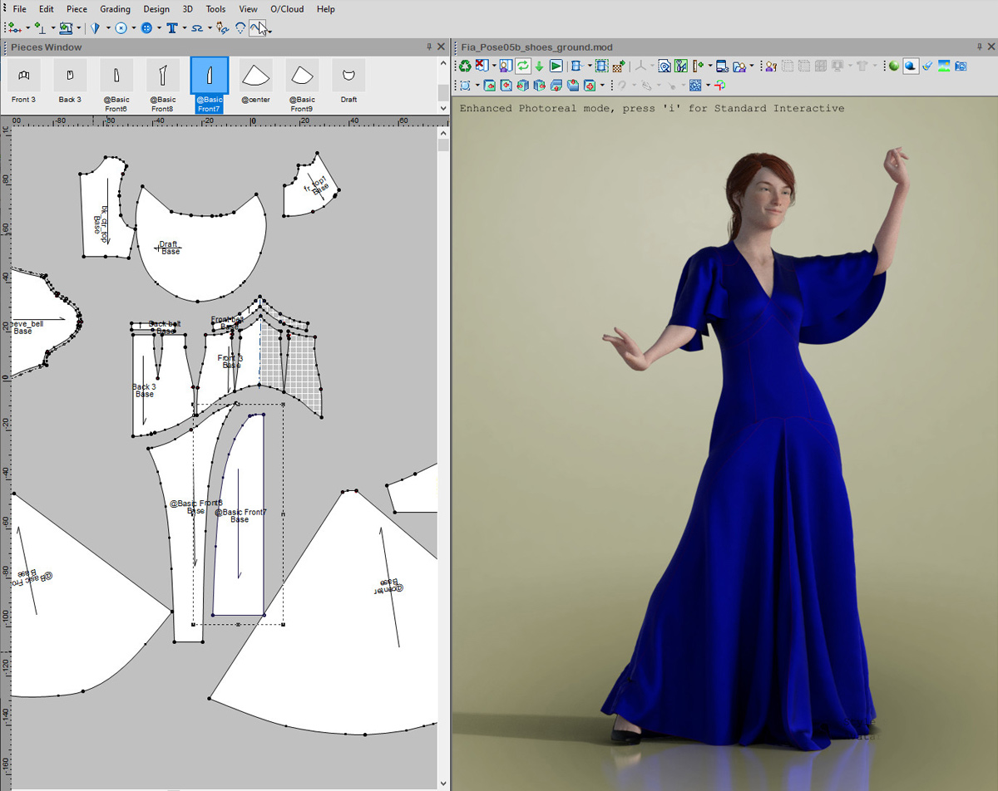The height and width of the screenshot is (791, 998).
Task: Click the flashlight lighting icon
Action: click(927, 66)
